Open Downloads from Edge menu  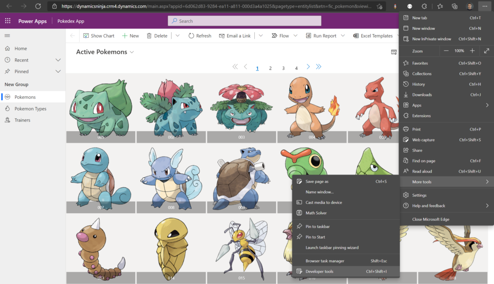click(446, 95)
